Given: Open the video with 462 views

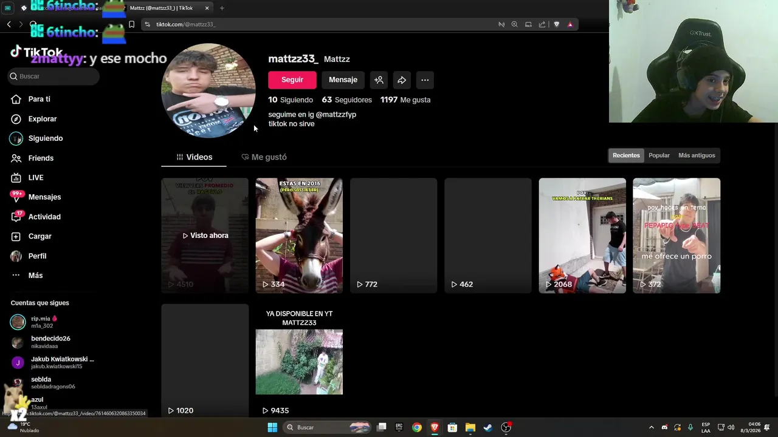Looking at the screenshot, I should (487, 235).
